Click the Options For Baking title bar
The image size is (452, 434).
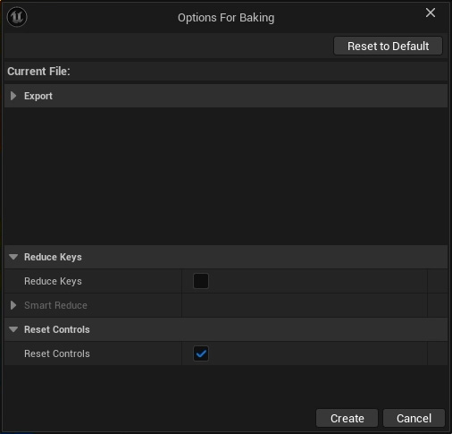pos(226,18)
